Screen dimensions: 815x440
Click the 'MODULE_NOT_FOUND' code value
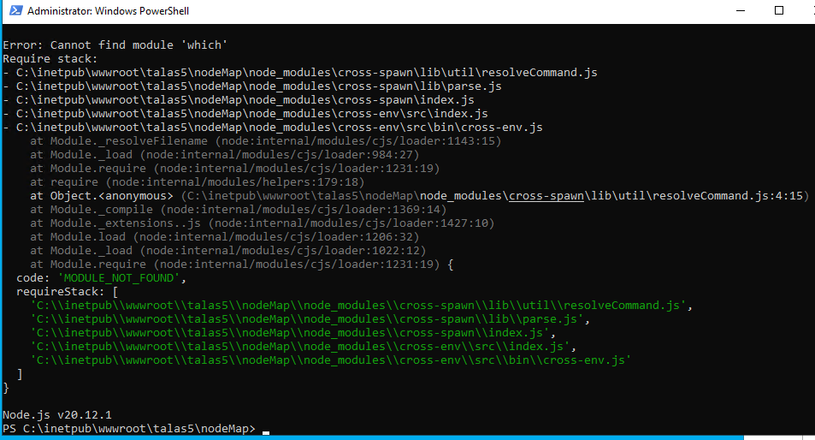click(119, 278)
